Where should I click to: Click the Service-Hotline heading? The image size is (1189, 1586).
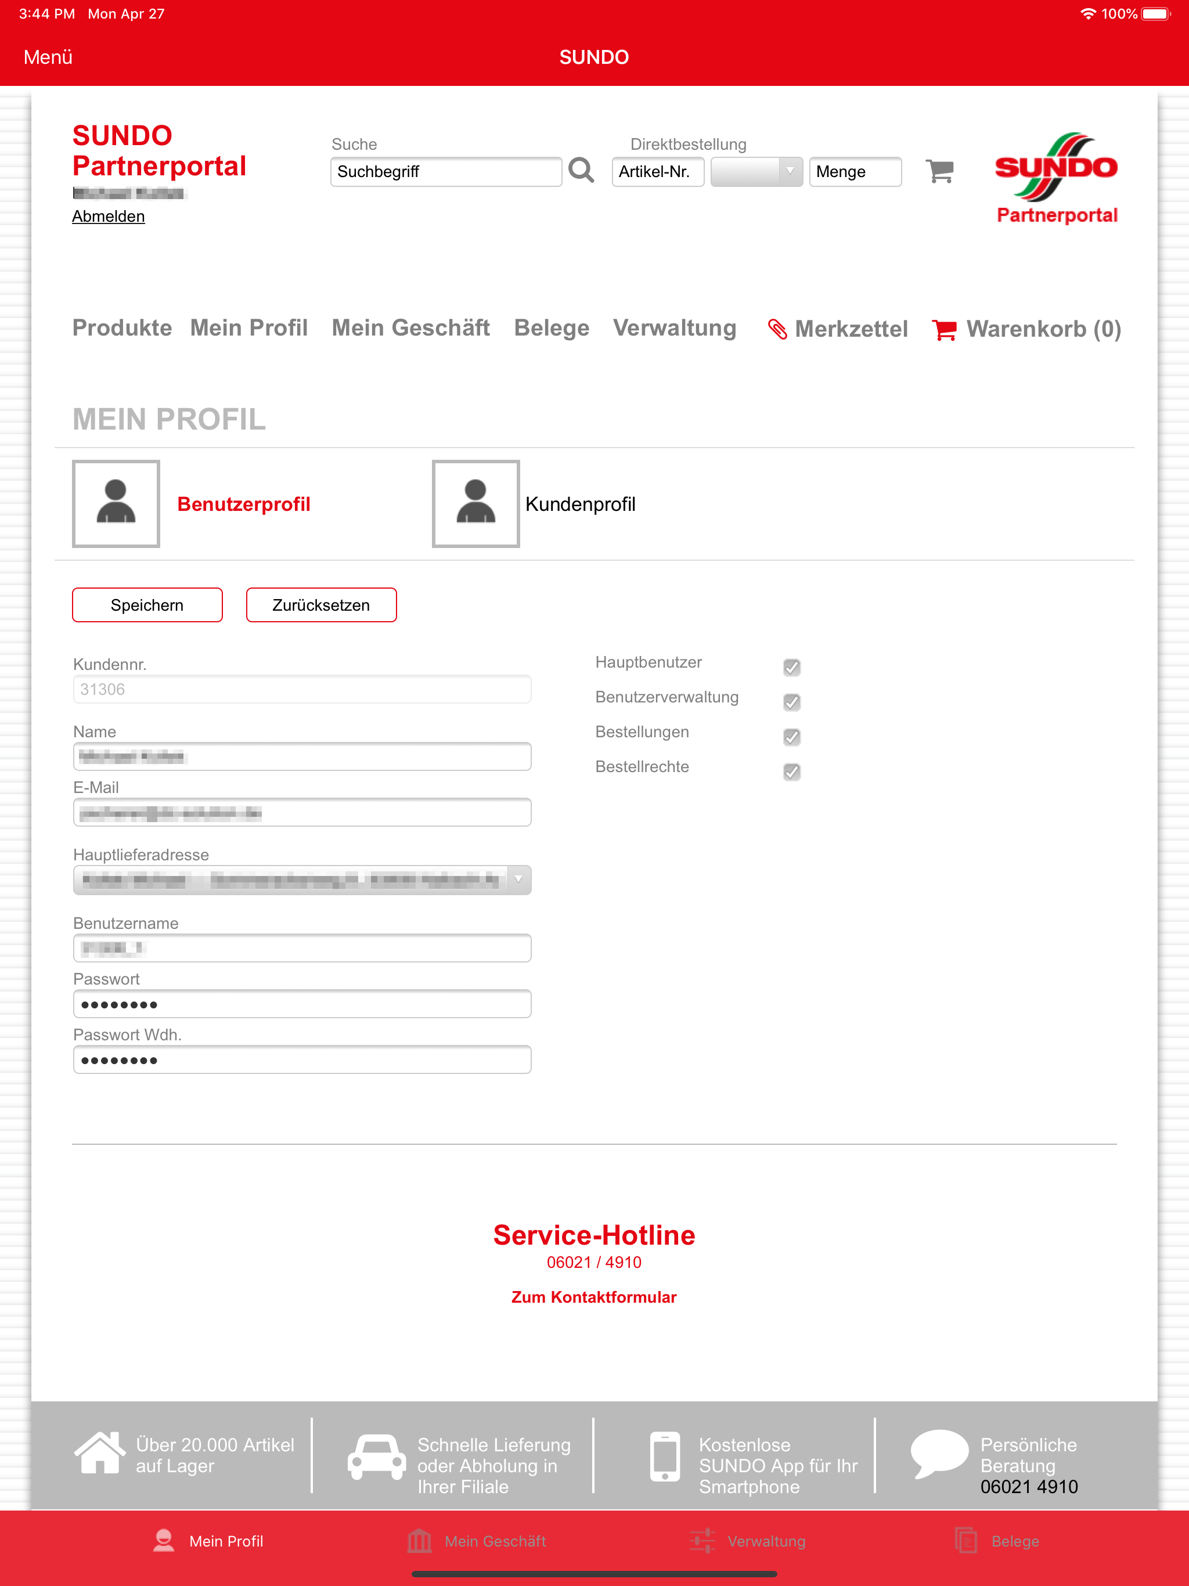coord(594,1235)
